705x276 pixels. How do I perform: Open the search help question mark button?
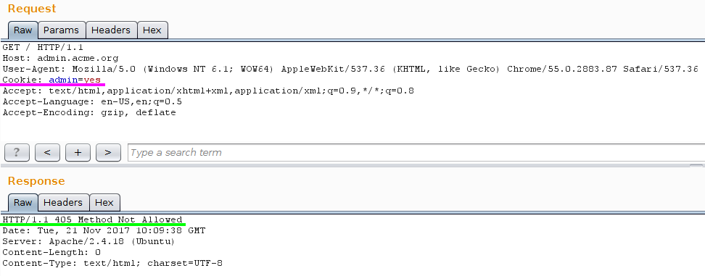pyautogui.click(x=17, y=153)
